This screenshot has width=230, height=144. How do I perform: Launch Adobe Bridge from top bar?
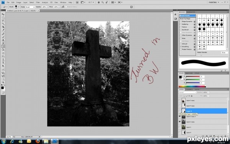coord(77,2)
